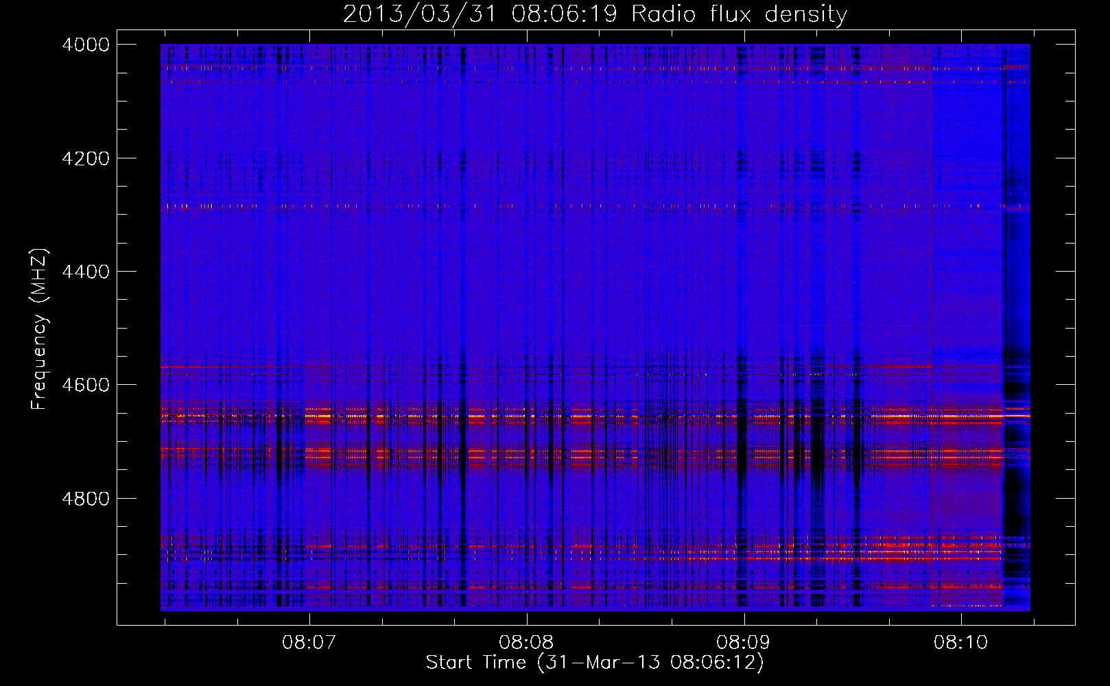
Task: Click the "Frequency (MHZ)" axis label
Action: 40,329
